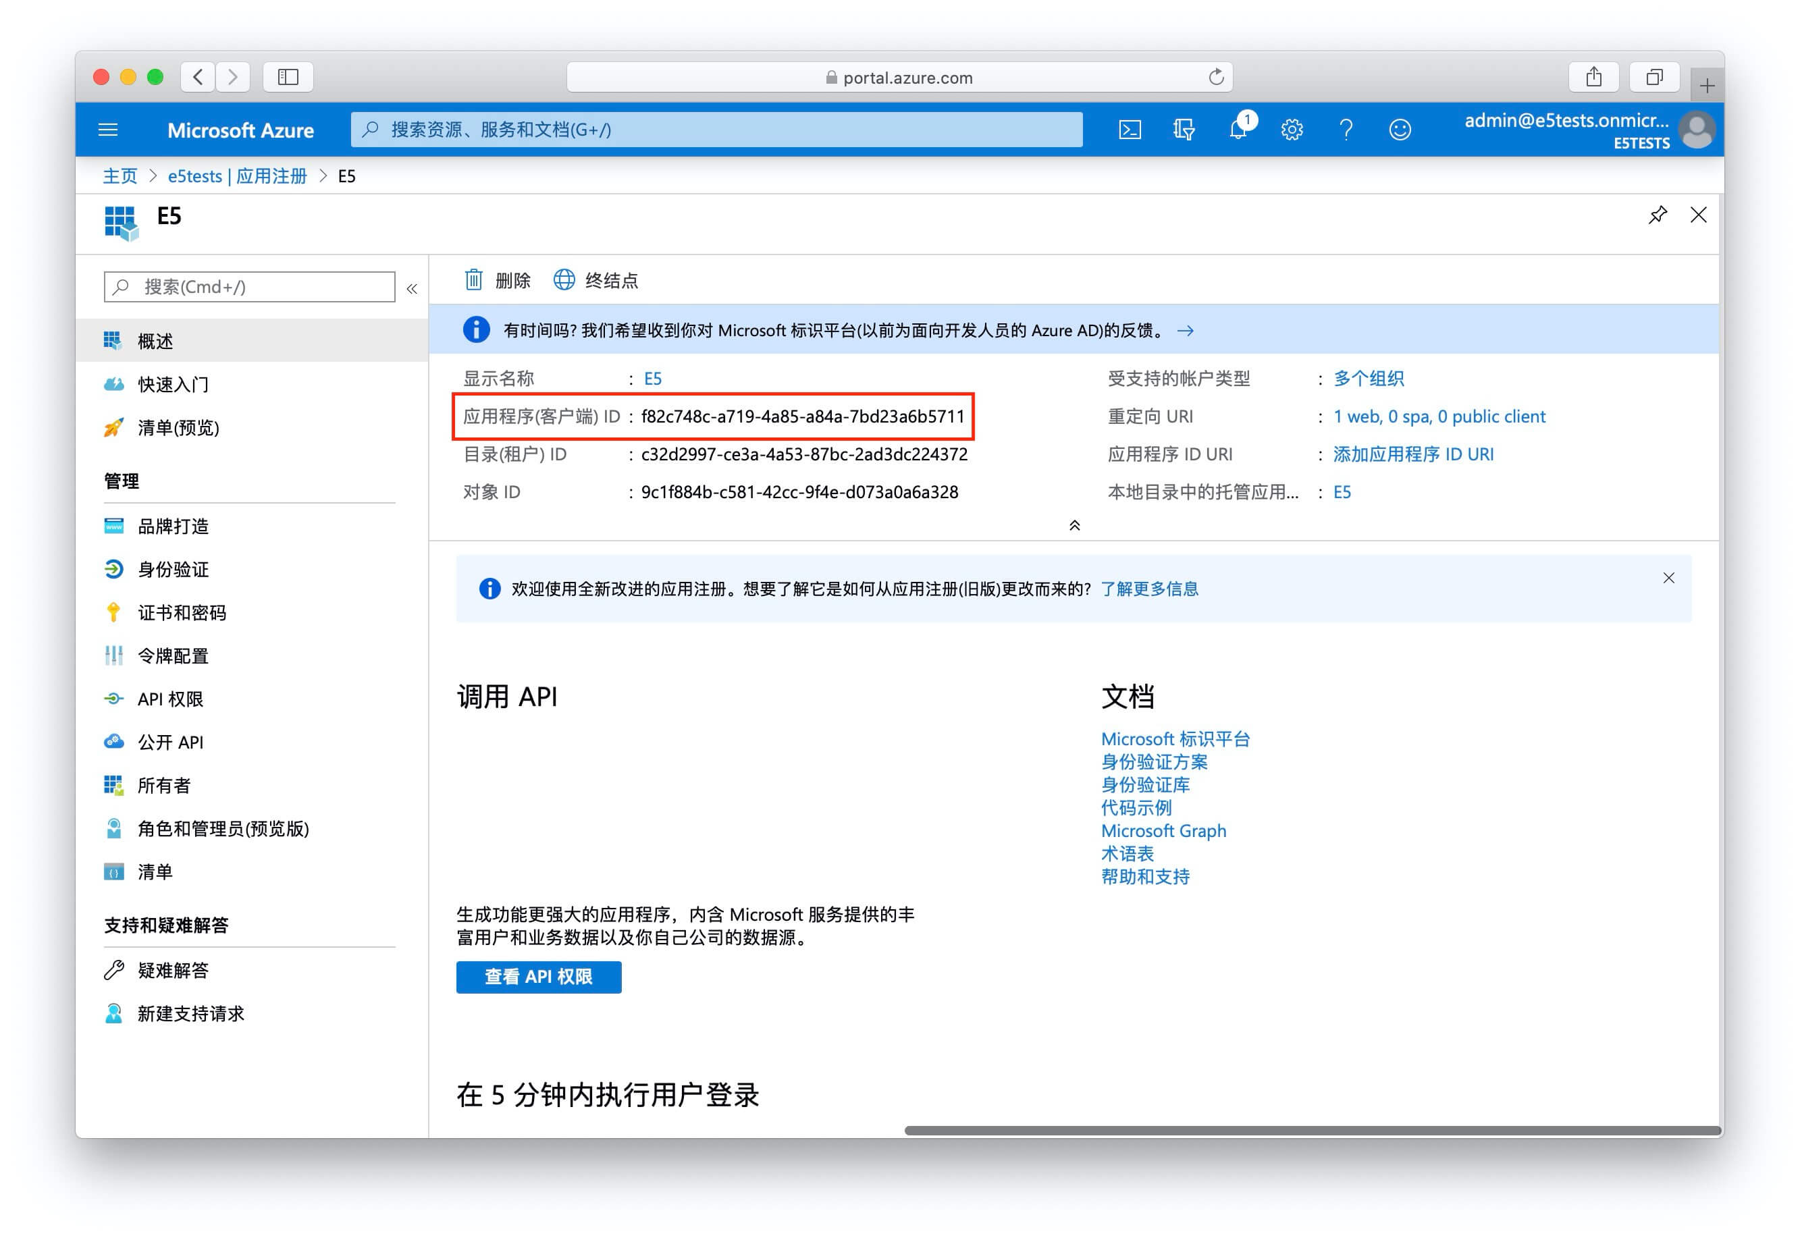Reload the page in Safari

(x=1216, y=77)
